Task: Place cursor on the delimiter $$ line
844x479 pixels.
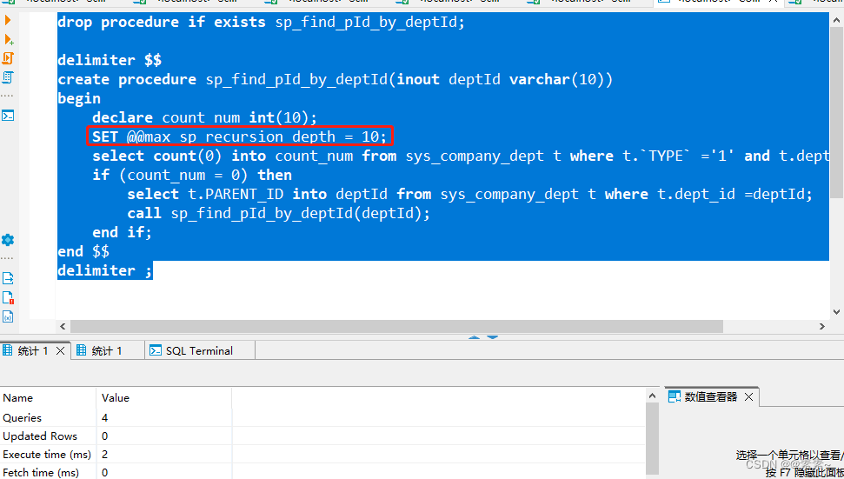Action: point(110,60)
